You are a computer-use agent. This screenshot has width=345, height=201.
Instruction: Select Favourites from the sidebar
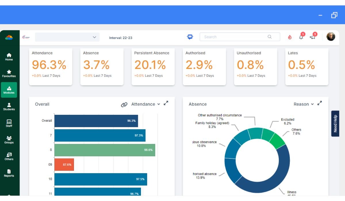click(9, 73)
